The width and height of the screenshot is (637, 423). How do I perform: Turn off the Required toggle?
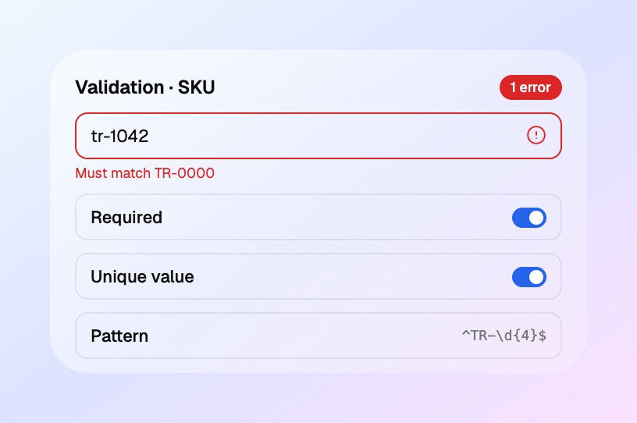point(529,218)
